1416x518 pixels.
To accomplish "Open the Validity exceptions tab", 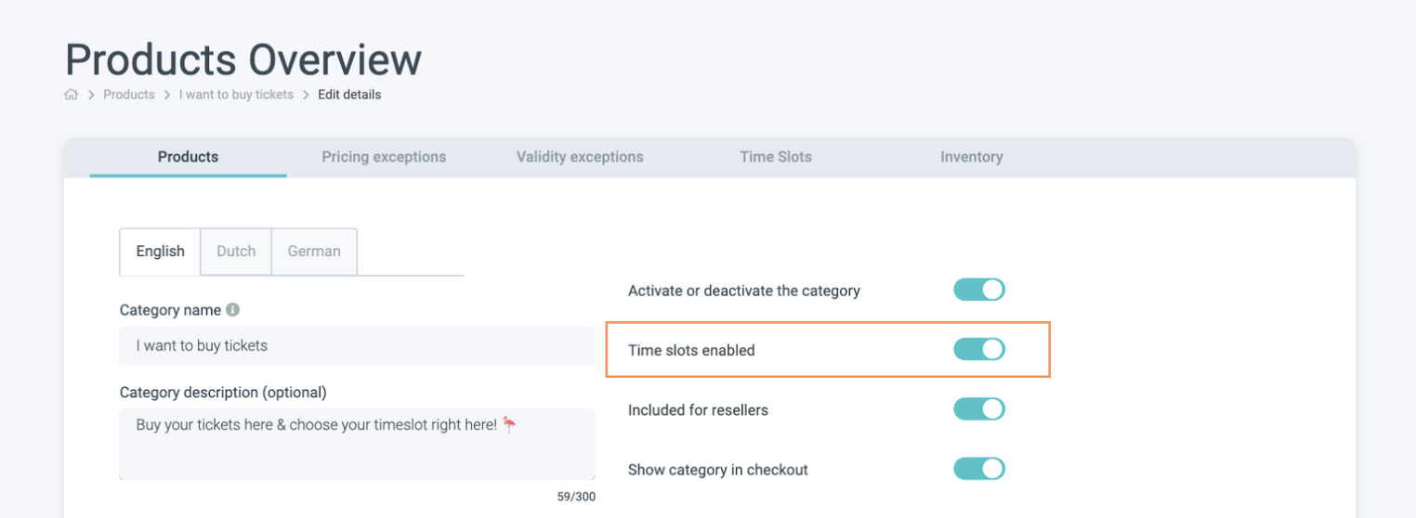I will tap(580, 157).
